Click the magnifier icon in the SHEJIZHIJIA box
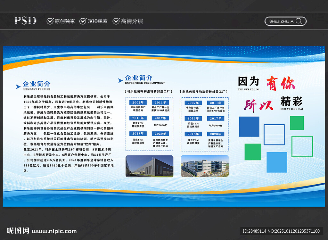328x240 pixels. pos(299,21)
